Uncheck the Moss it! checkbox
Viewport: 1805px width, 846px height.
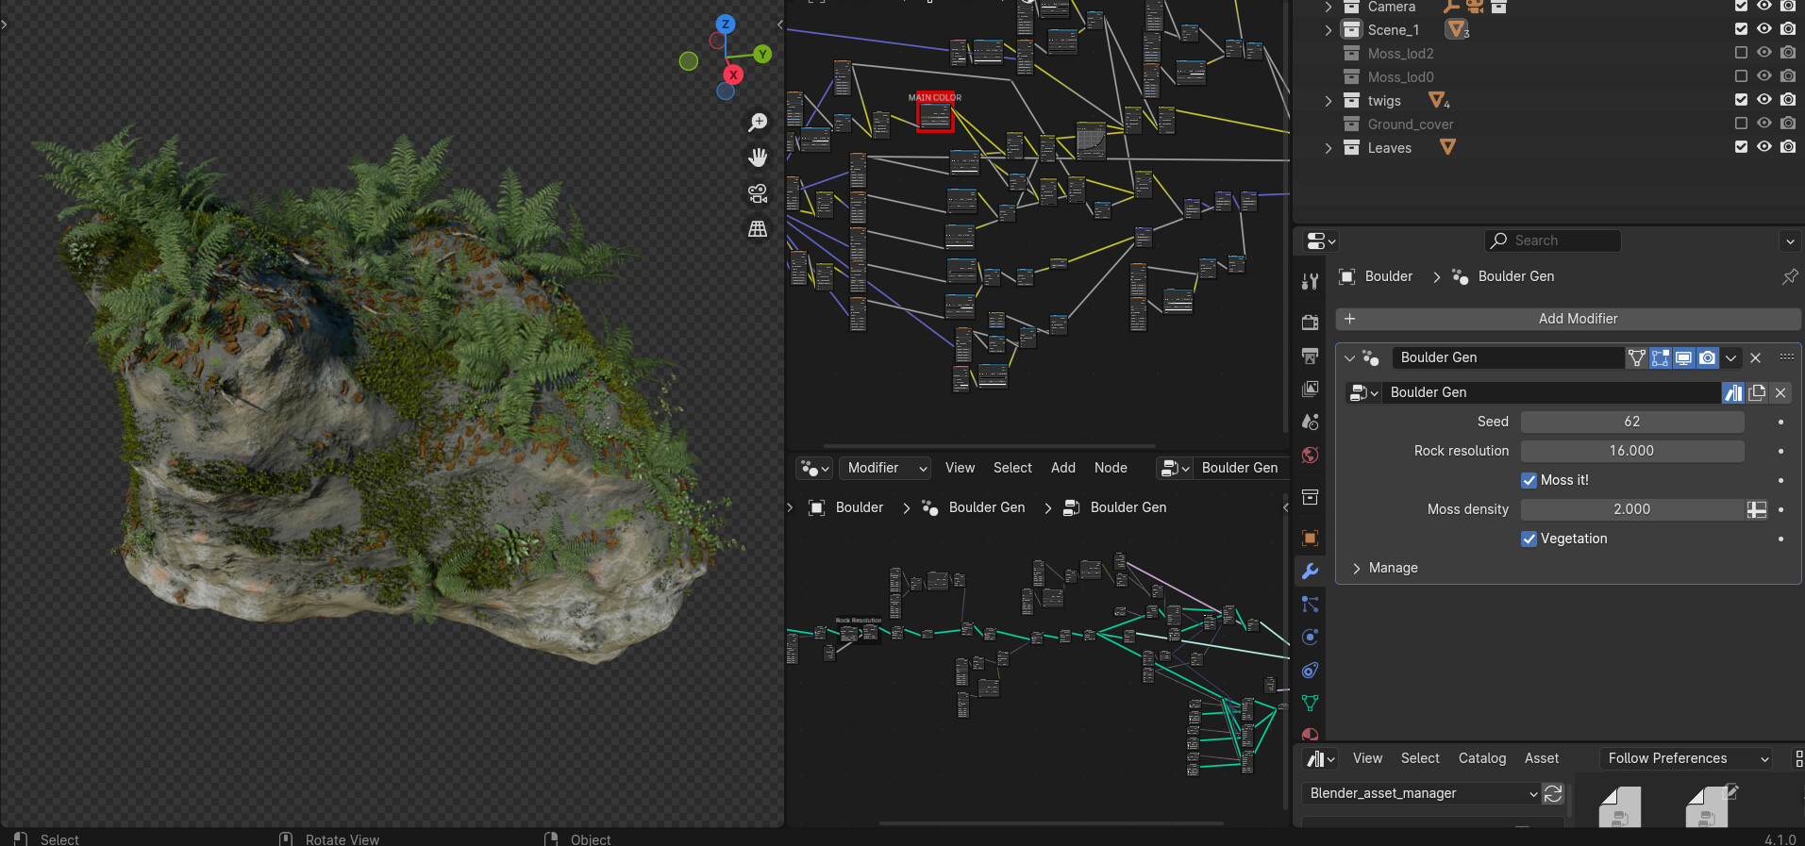click(1529, 480)
